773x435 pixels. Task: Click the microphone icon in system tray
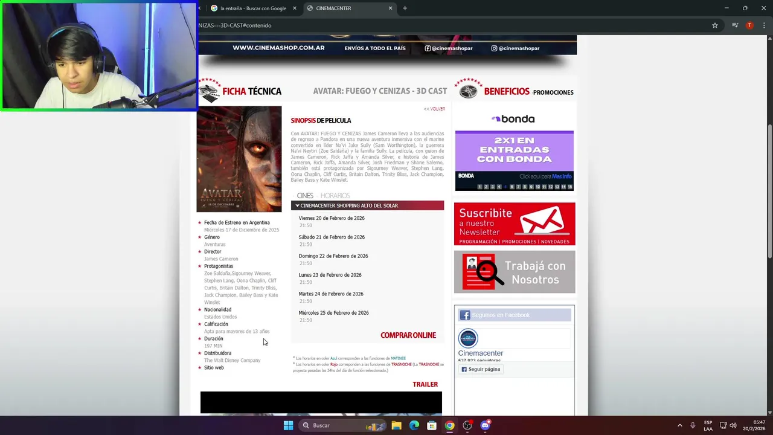click(x=693, y=425)
